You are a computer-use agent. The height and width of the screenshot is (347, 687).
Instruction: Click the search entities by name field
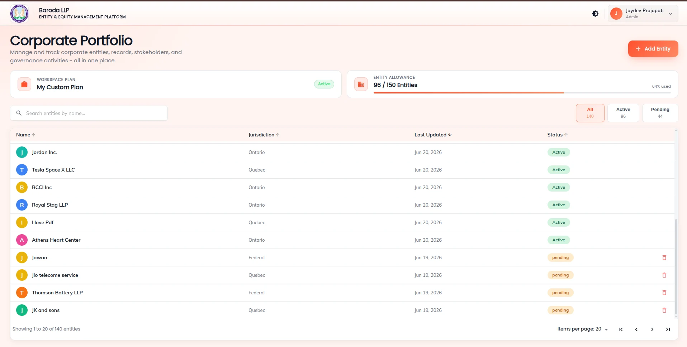(x=89, y=113)
